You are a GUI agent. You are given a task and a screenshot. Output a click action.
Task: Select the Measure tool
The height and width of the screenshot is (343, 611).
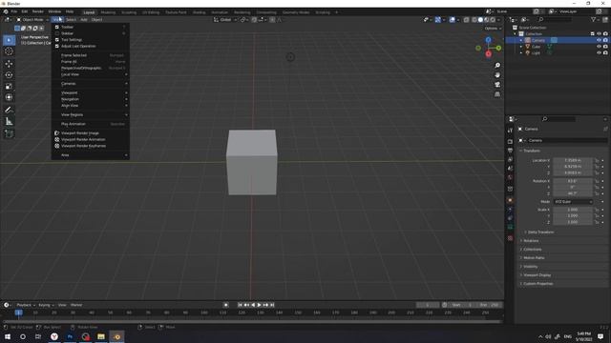click(x=9, y=122)
